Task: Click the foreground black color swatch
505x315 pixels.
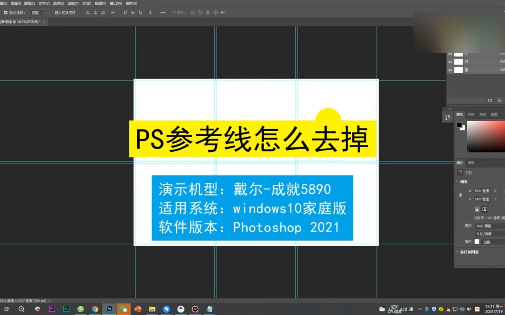Action: pyautogui.click(x=459, y=125)
